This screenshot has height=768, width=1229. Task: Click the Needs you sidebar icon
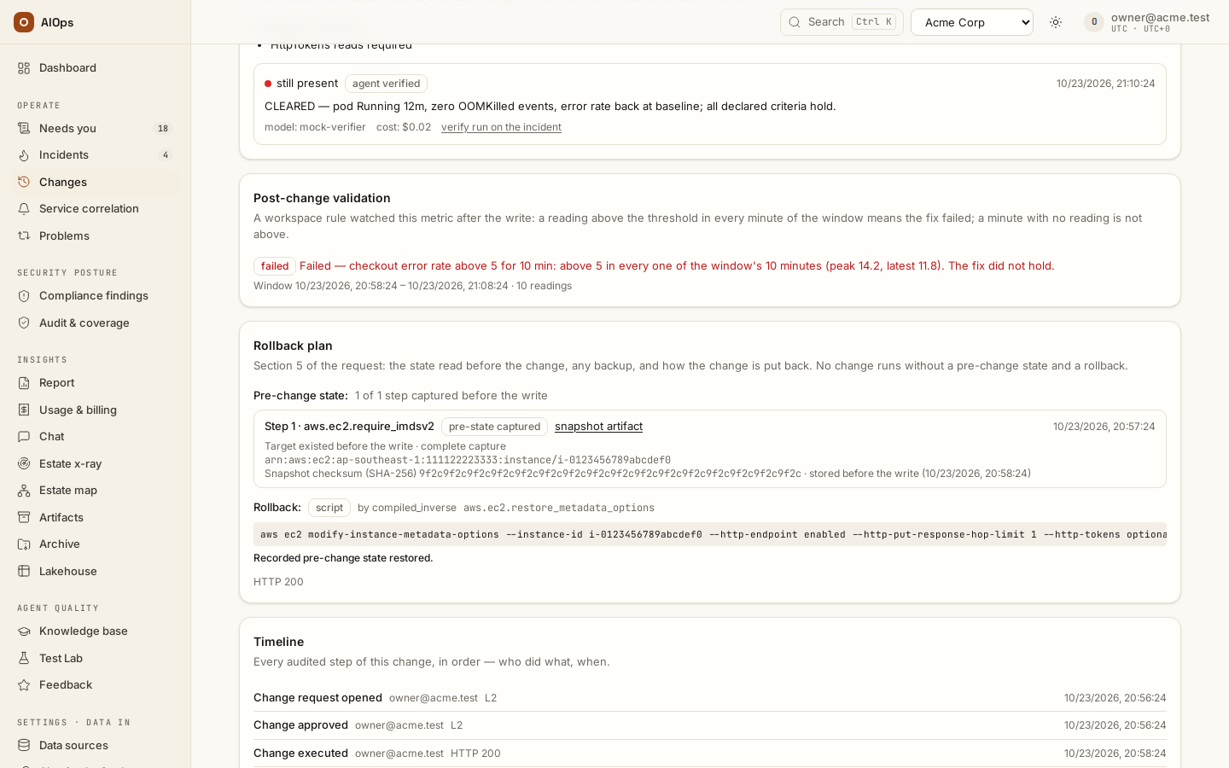coord(24,129)
